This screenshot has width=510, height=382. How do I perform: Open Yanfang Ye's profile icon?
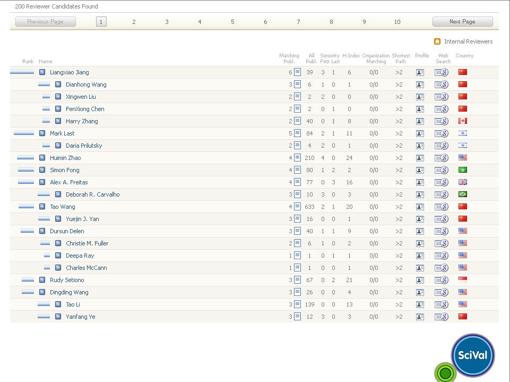point(420,317)
